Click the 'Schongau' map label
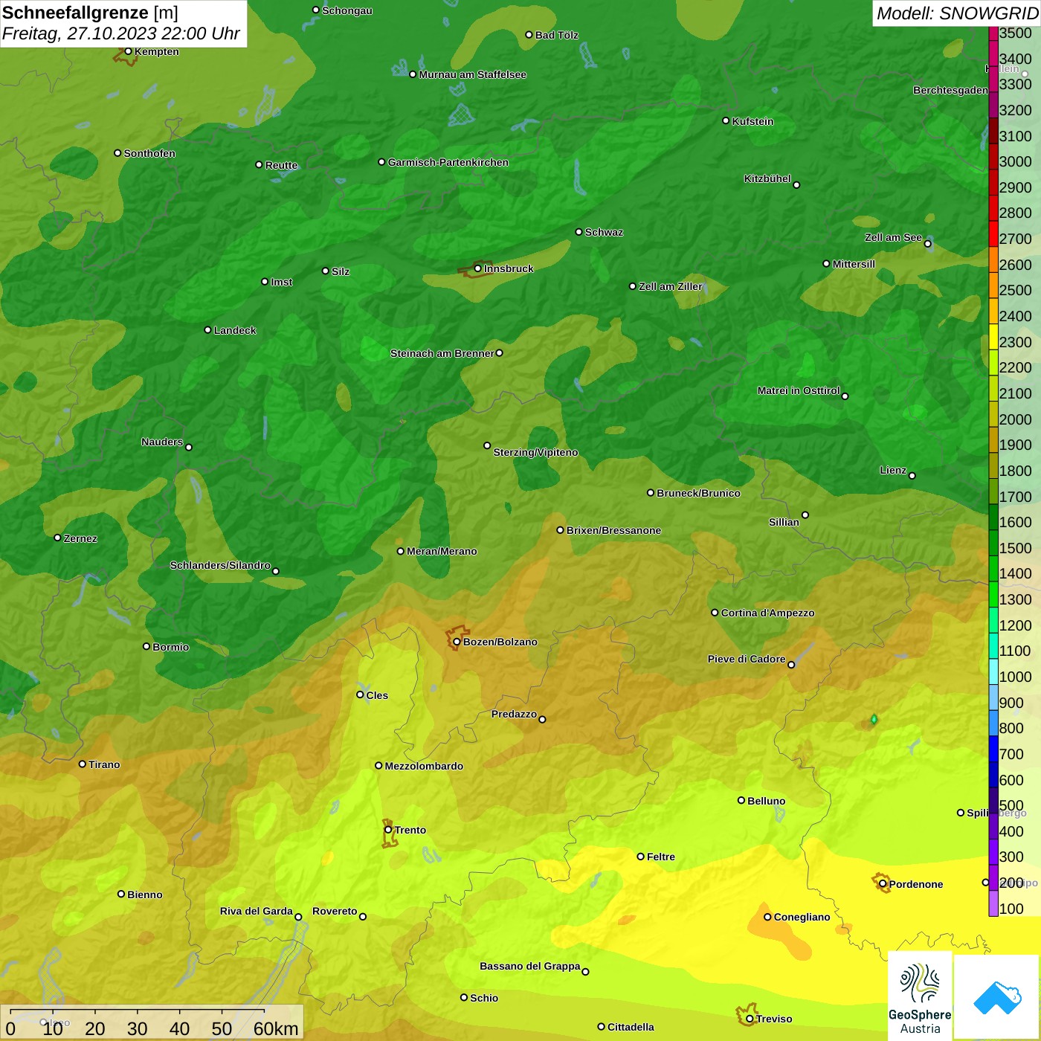This screenshot has width=1041, height=1041. tap(347, 10)
